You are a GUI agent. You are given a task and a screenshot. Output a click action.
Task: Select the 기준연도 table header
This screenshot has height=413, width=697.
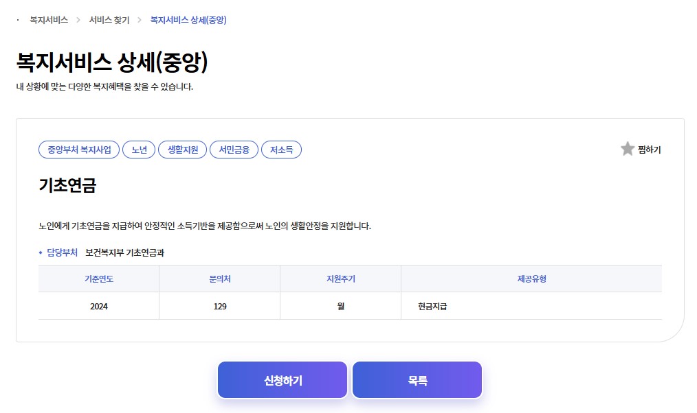pyautogui.click(x=98, y=278)
